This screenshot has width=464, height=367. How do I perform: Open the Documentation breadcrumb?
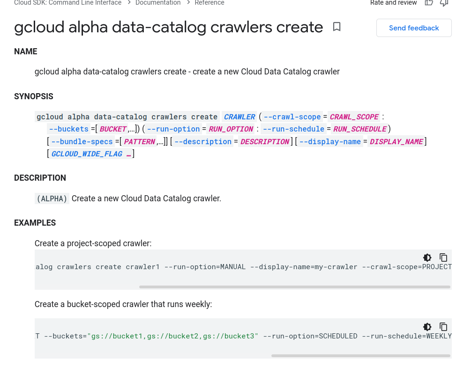click(158, 3)
